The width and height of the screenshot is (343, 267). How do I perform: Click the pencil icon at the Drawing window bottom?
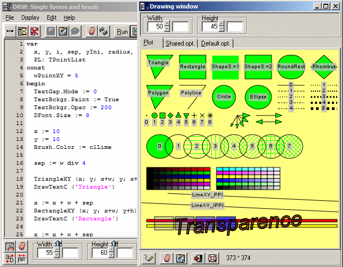click(150, 258)
